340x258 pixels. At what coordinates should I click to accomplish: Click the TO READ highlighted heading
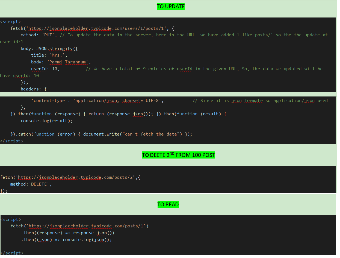pos(168,204)
